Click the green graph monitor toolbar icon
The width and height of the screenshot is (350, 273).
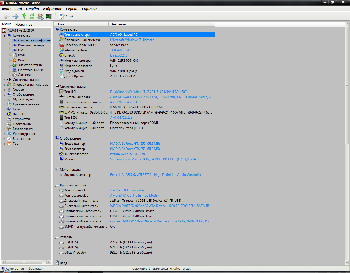[49, 16]
